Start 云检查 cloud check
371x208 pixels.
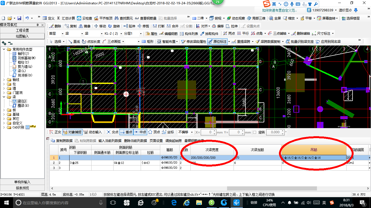tap(84, 18)
